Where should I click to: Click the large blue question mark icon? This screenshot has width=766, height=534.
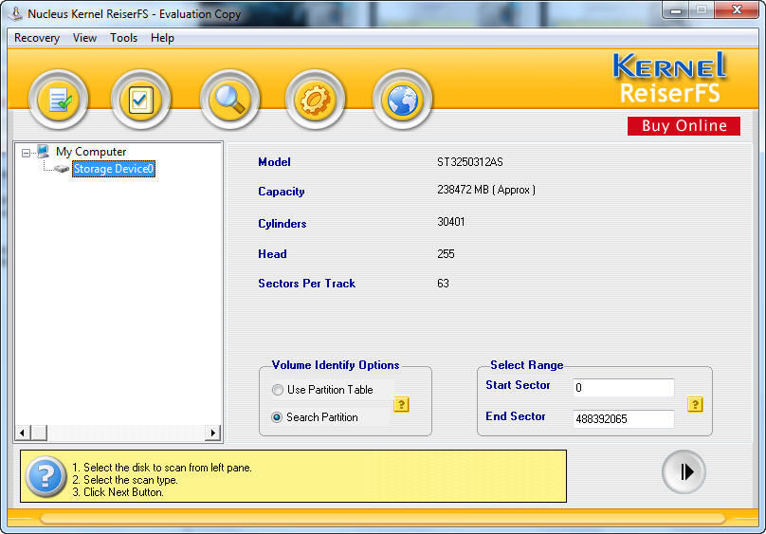click(45, 476)
